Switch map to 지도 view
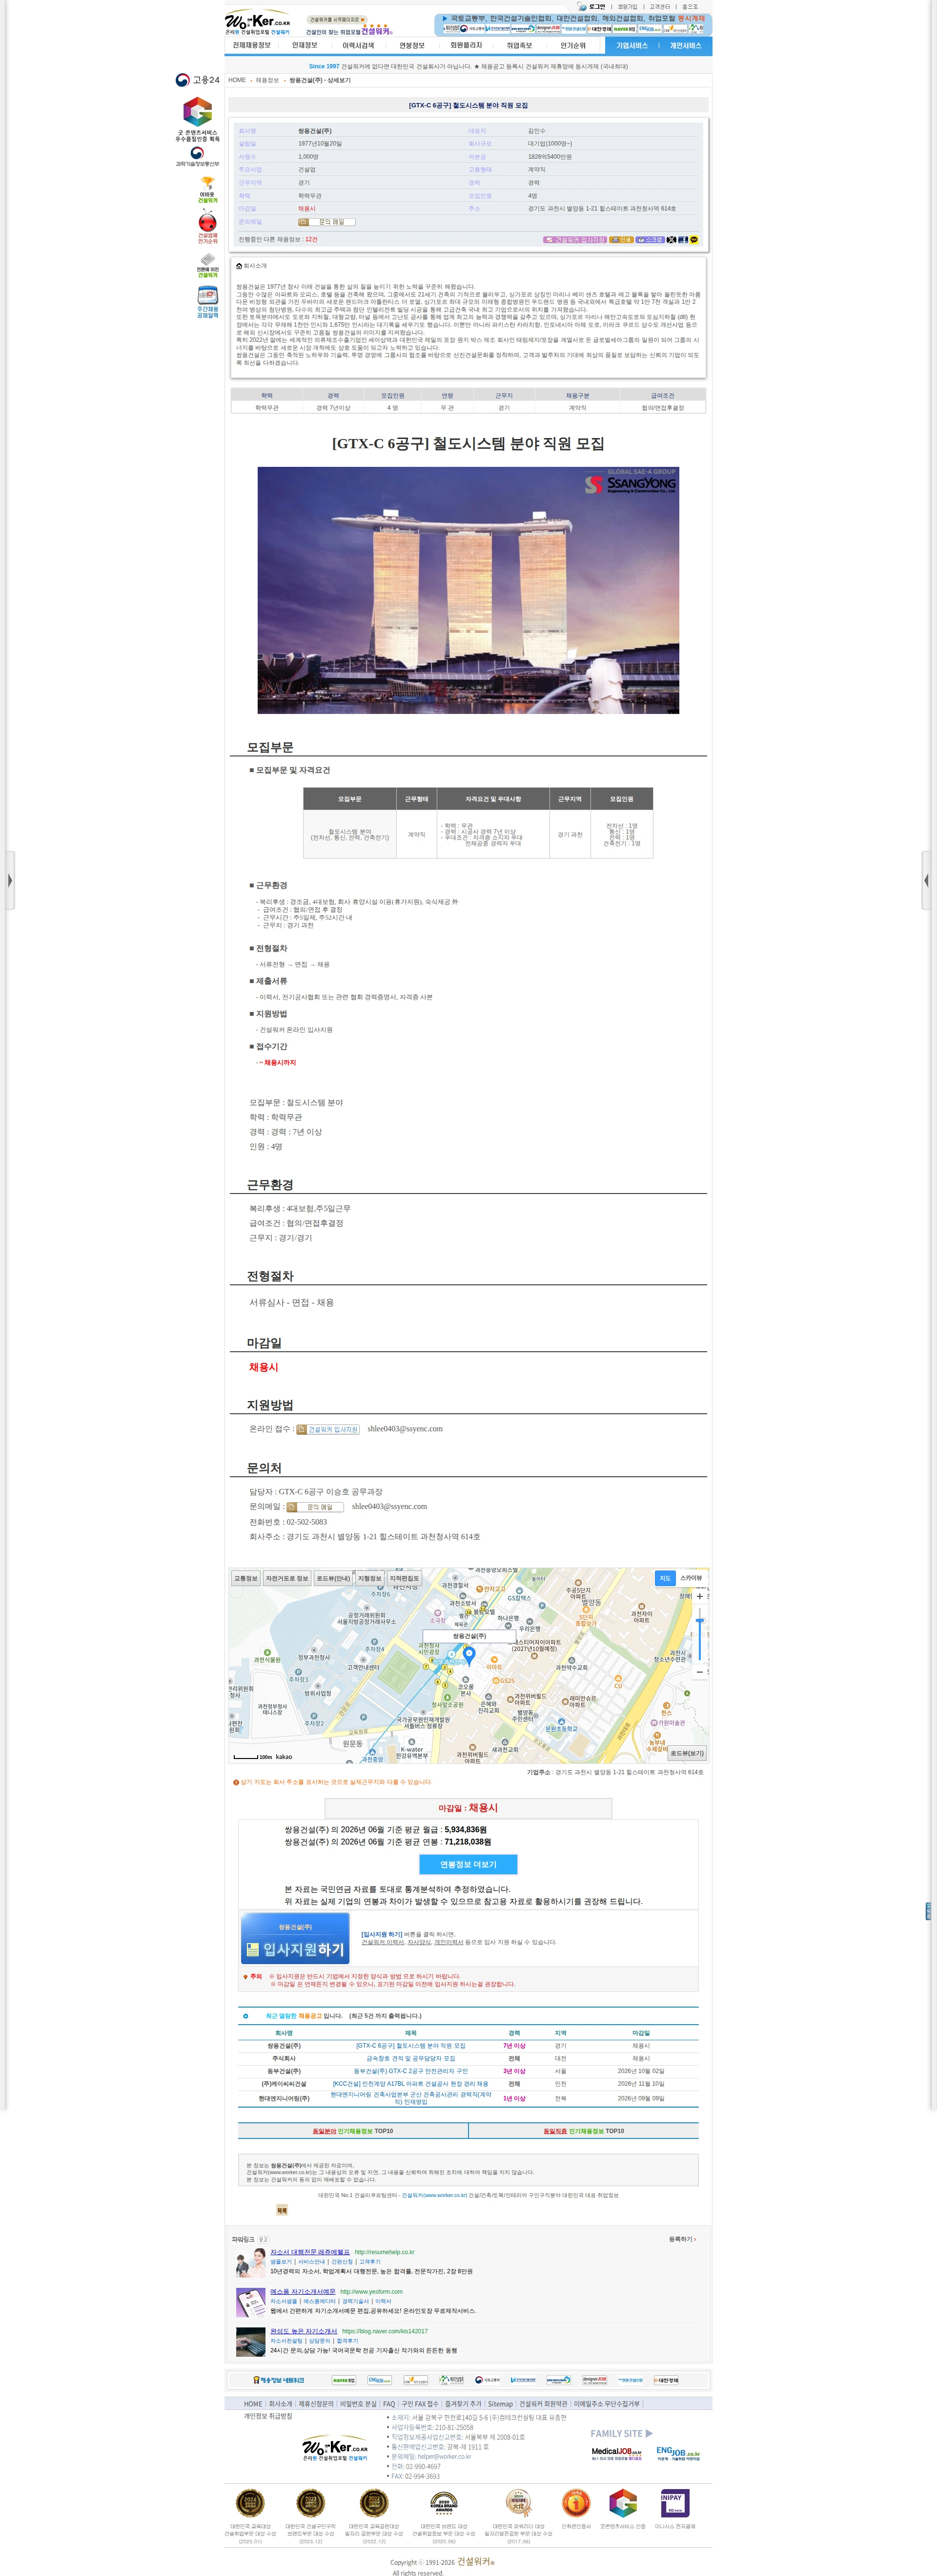This screenshot has width=937, height=2576. (x=665, y=1578)
